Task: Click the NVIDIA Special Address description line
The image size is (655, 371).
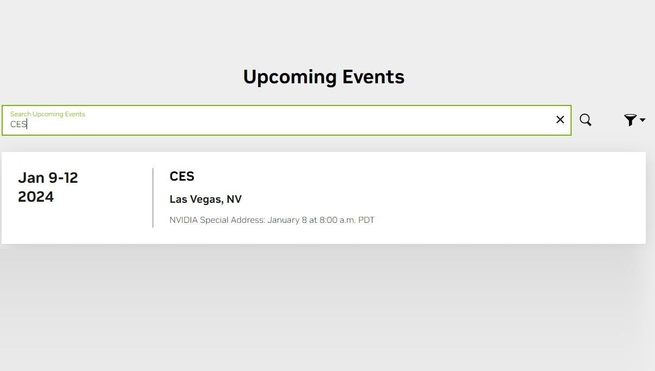Action: click(x=272, y=220)
